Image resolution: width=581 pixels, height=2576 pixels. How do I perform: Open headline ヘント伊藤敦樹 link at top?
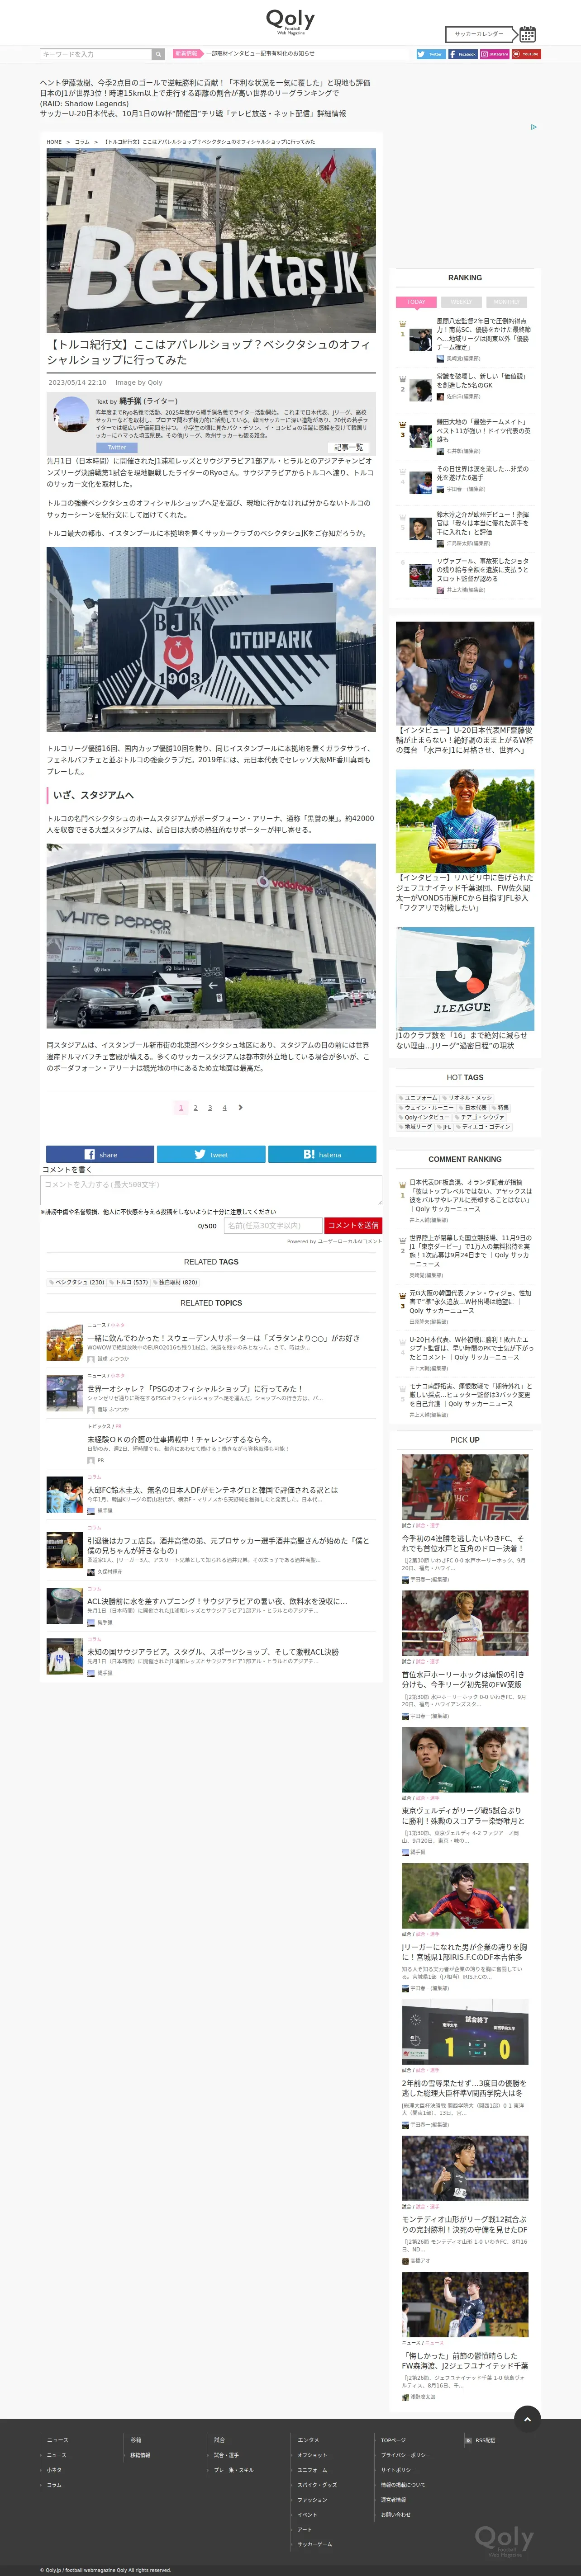click(x=205, y=83)
